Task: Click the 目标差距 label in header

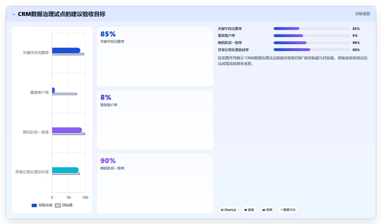Action: [363, 14]
